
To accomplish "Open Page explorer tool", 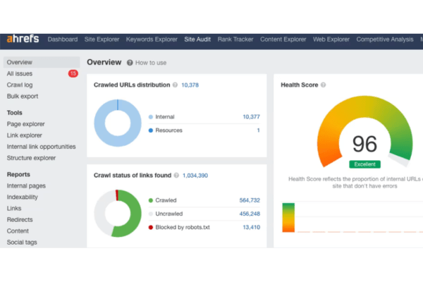I will [x=26, y=124].
